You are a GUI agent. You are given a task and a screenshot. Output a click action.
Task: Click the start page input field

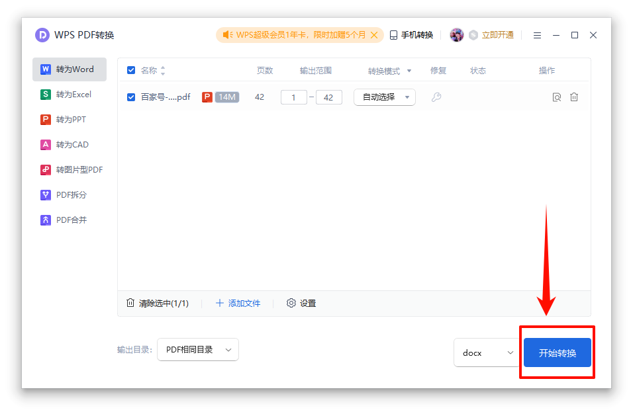(x=294, y=97)
